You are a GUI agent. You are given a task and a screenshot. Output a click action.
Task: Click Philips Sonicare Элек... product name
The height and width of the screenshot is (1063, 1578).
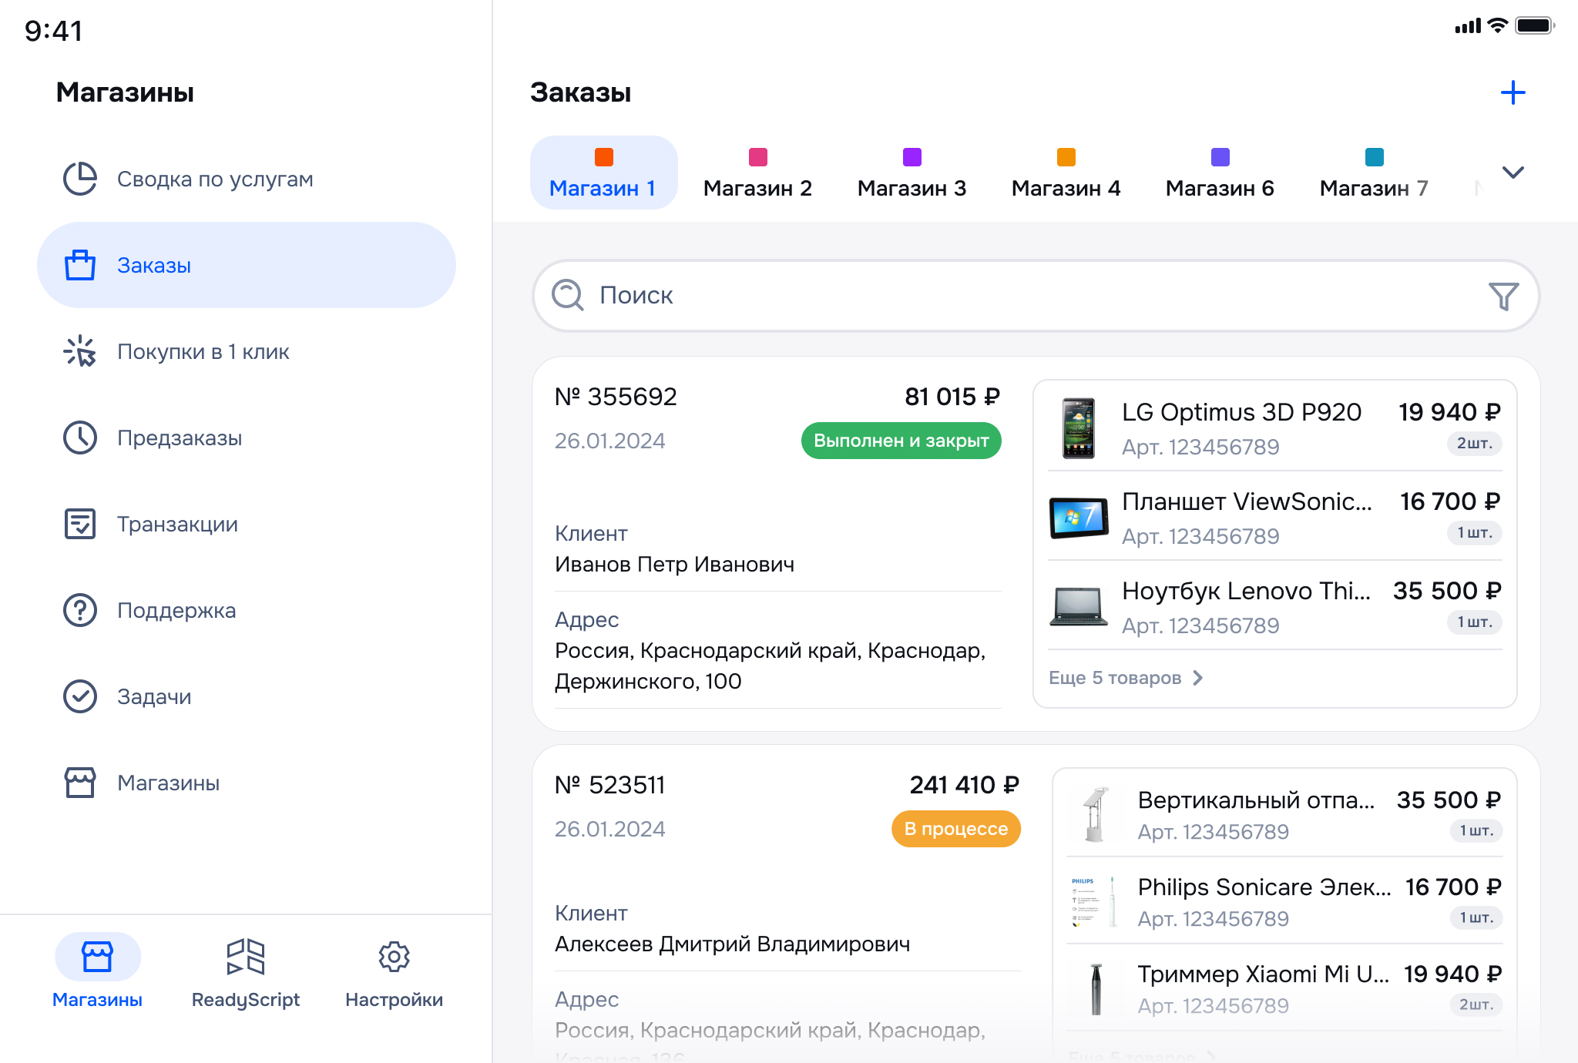[1264, 887]
